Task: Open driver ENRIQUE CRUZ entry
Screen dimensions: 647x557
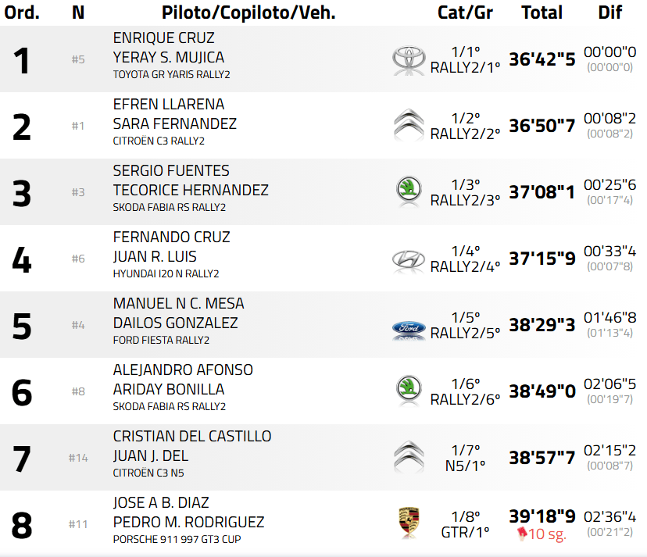Action: (x=163, y=38)
